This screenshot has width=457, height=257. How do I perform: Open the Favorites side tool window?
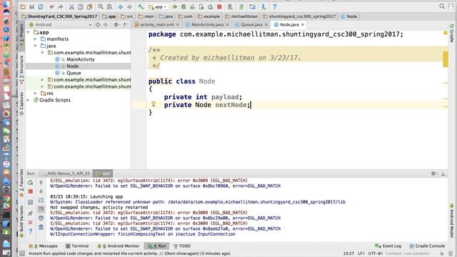(x=21, y=183)
